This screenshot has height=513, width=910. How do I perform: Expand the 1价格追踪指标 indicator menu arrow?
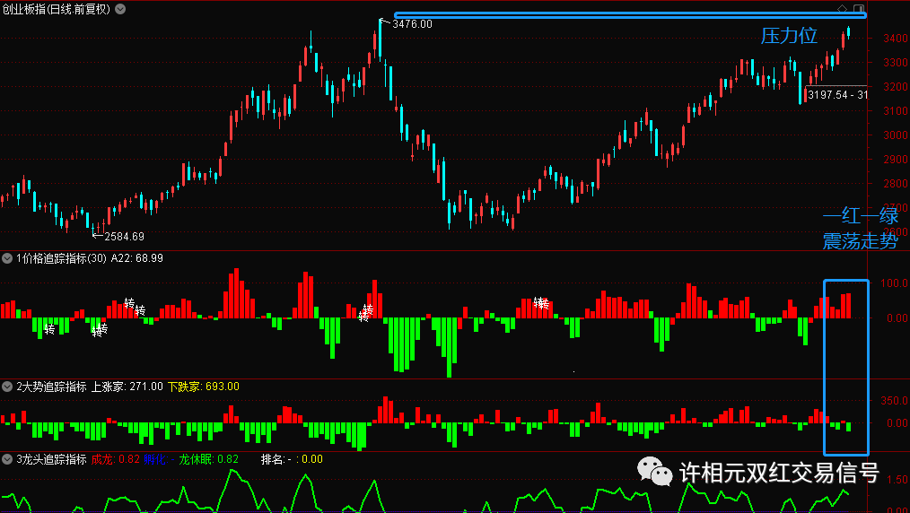[x=7, y=258]
